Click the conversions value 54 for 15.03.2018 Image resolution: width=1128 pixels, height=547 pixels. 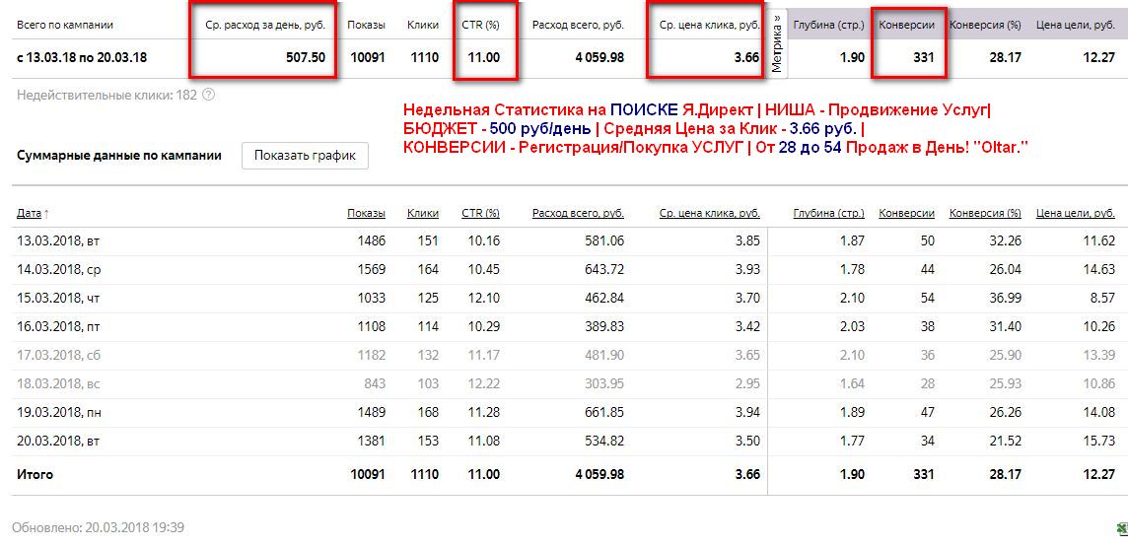[x=927, y=299]
